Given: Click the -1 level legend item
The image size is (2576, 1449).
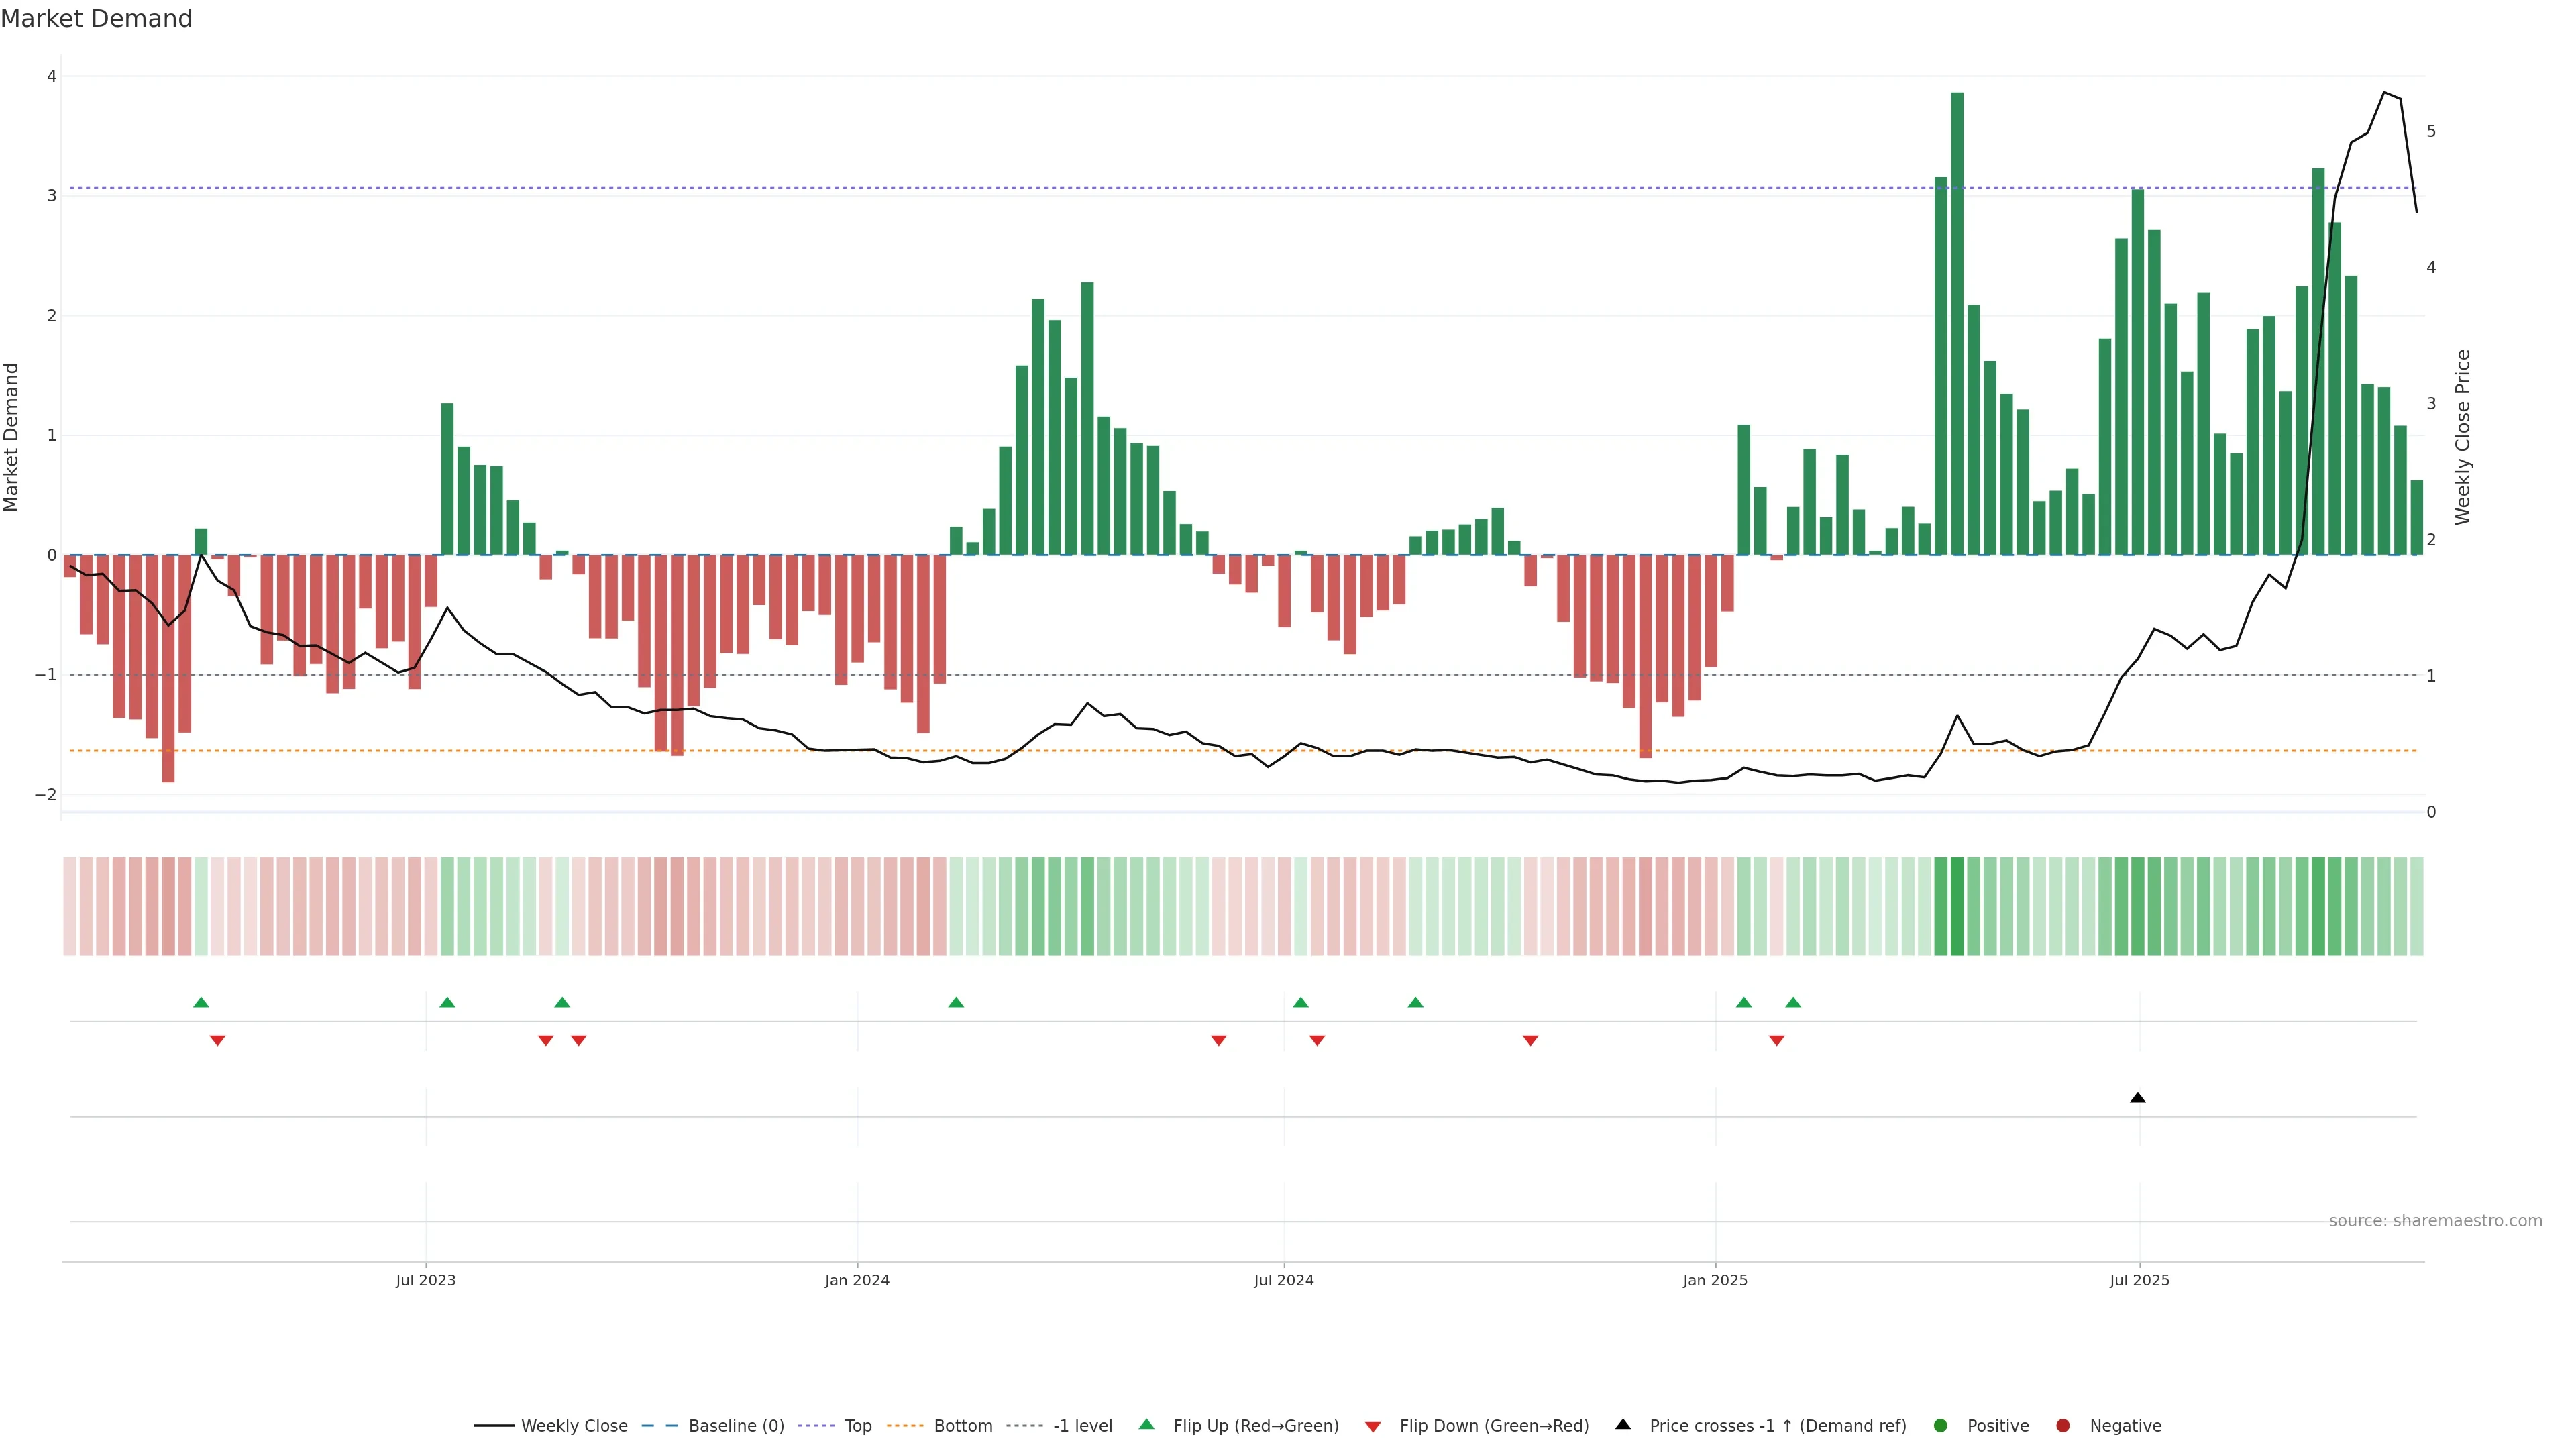Looking at the screenshot, I should [1082, 1425].
